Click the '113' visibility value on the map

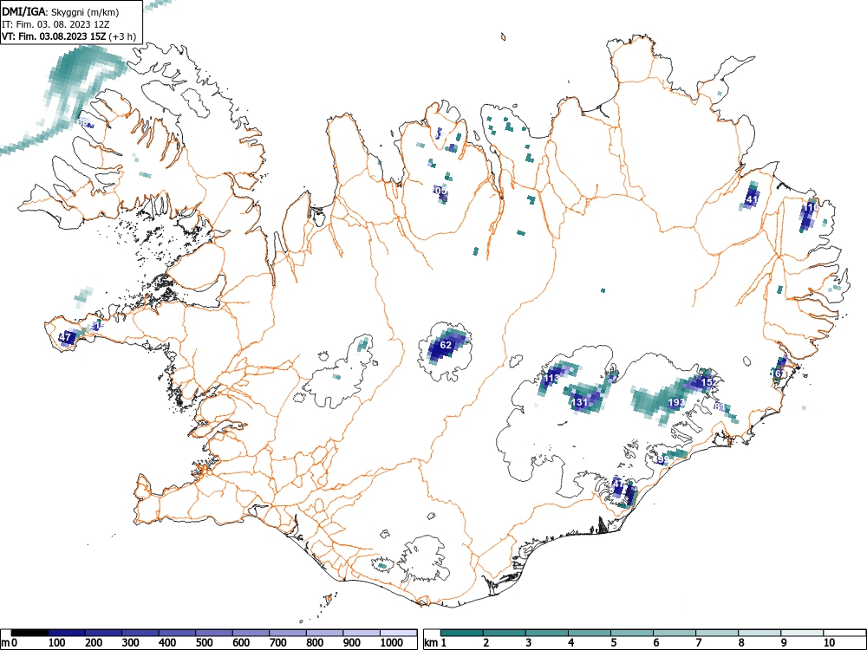click(551, 379)
